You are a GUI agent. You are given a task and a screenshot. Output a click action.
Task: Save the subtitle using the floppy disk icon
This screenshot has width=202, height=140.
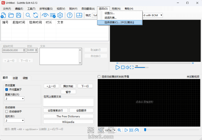[x=19, y=15]
